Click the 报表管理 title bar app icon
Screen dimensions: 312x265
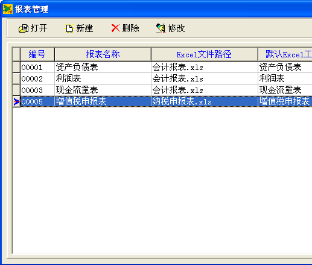[x=8, y=9]
